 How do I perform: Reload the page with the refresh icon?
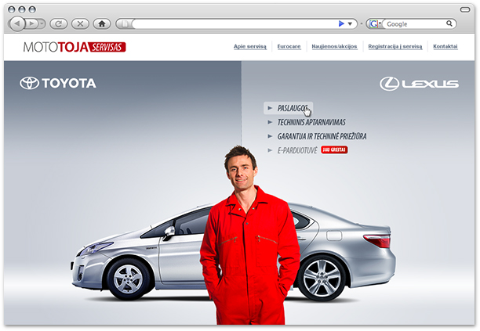point(59,23)
